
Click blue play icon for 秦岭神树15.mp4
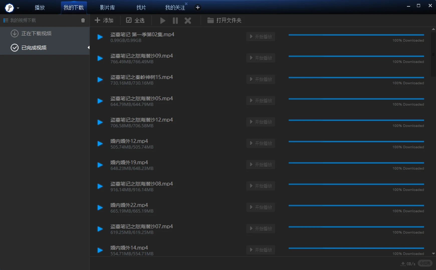100,79
